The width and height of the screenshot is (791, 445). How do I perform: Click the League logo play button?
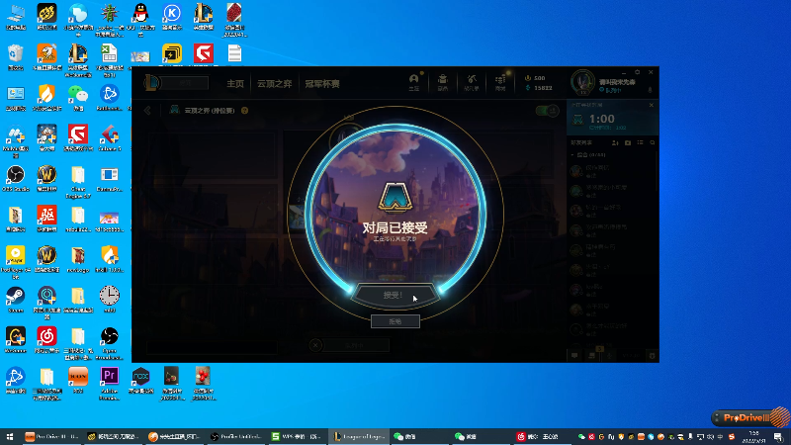click(x=151, y=83)
